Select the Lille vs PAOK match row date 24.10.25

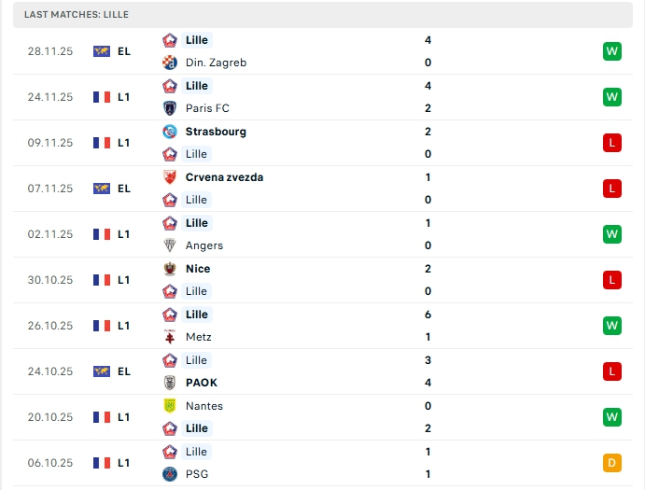[50, 371]
